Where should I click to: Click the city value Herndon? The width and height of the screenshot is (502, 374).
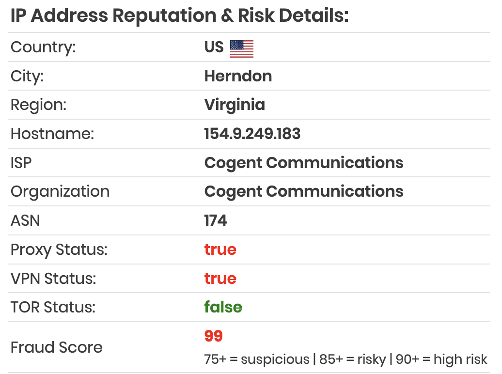(238, 76)
